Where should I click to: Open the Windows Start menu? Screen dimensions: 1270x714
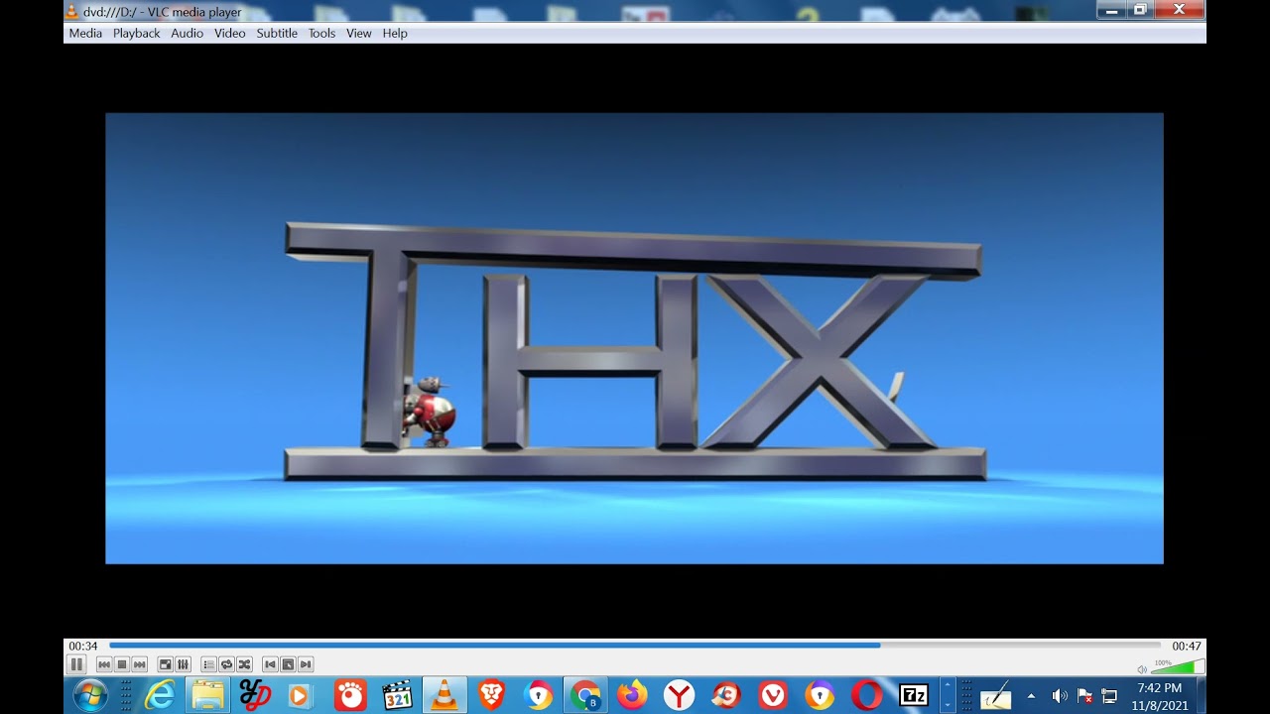pos(90,695)
